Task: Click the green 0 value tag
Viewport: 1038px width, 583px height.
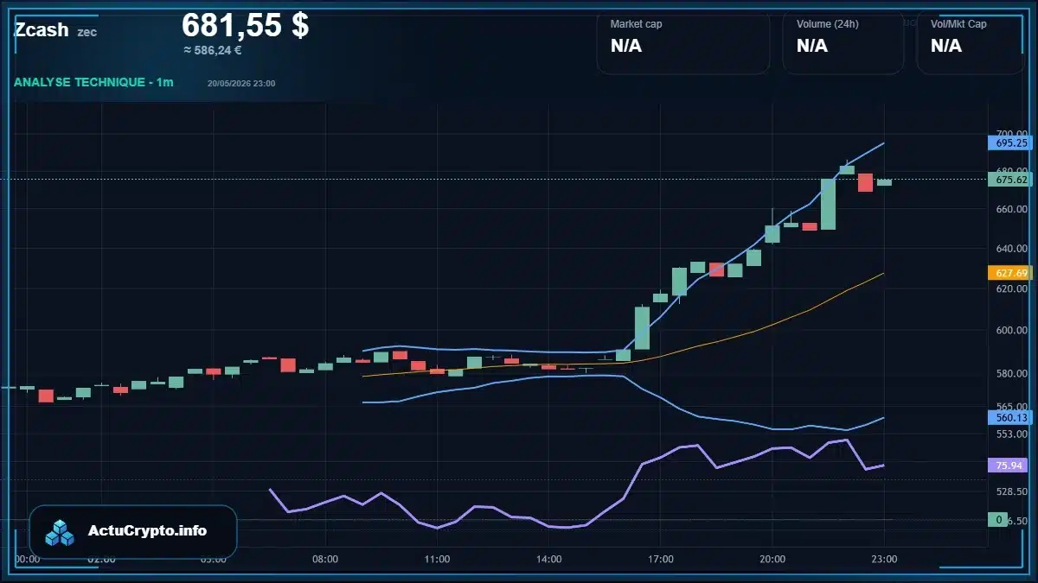Action: pos(998,520)
